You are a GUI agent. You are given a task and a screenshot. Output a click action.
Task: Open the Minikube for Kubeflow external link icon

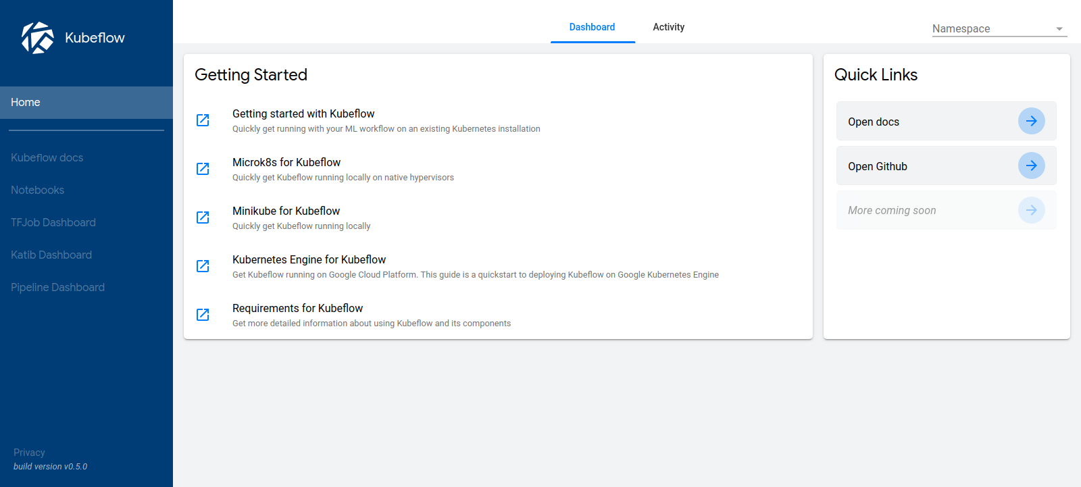(x=203, y=217)
